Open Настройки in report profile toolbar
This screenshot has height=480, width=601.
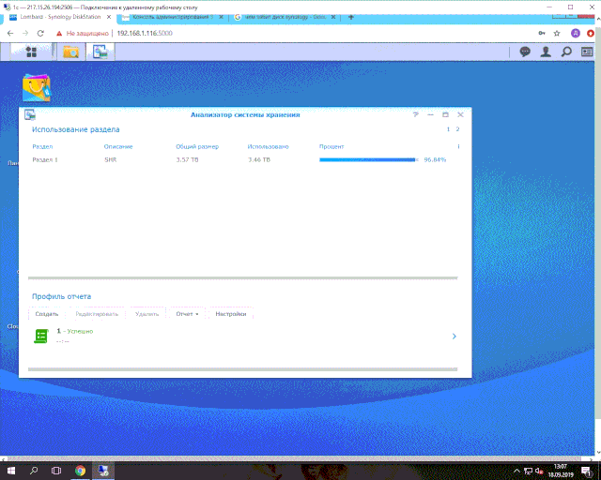[231, 314]
